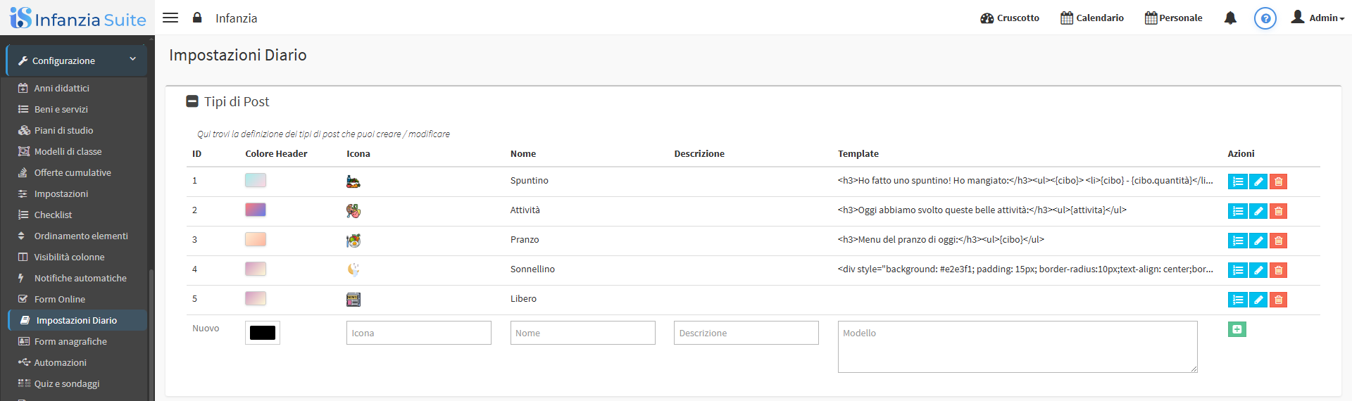Click the help question mark icon
Screen dimensions: 1352x401
click(1265, 18)
